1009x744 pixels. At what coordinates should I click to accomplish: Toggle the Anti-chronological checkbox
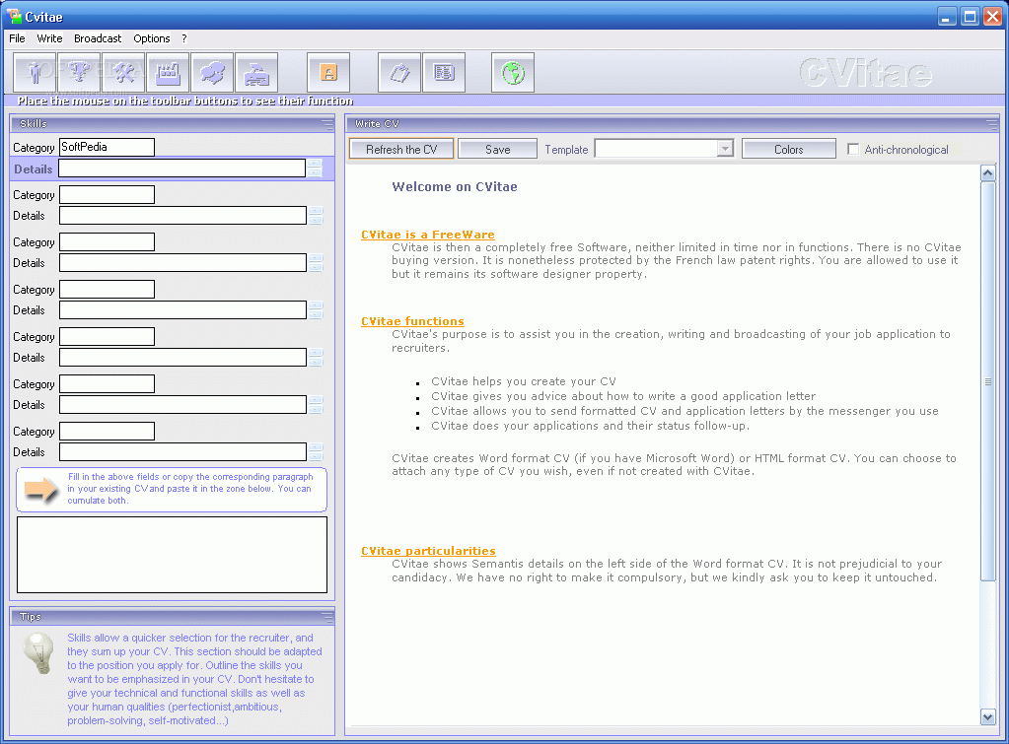tap(853, 149)
